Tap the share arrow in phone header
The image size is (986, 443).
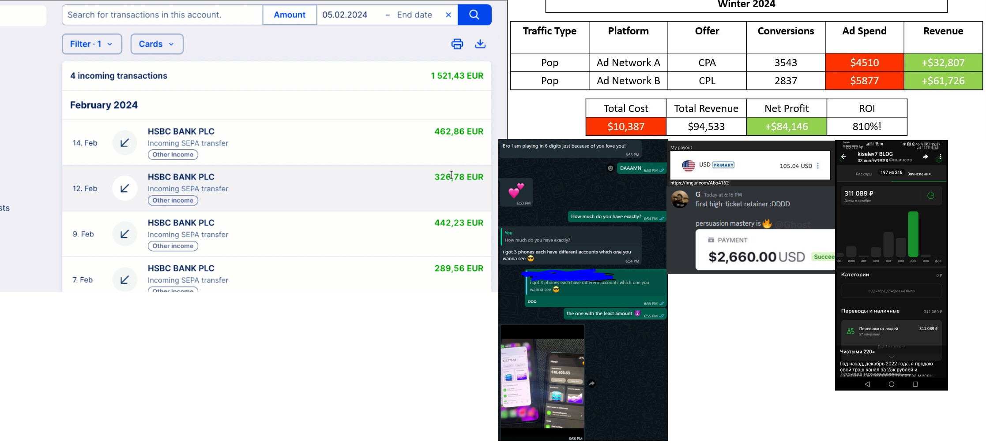[x=925, y=157]
